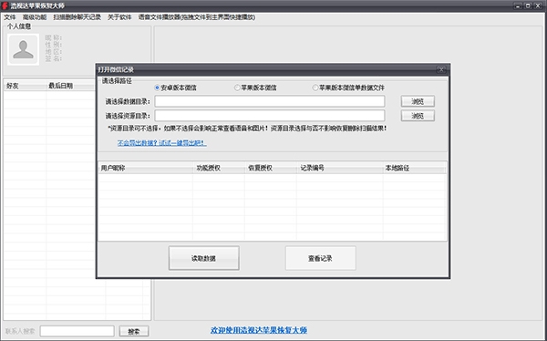The image size is (547, 341).
Task: Click 浏览 button for data directory
Action: (x=418, y=101)
